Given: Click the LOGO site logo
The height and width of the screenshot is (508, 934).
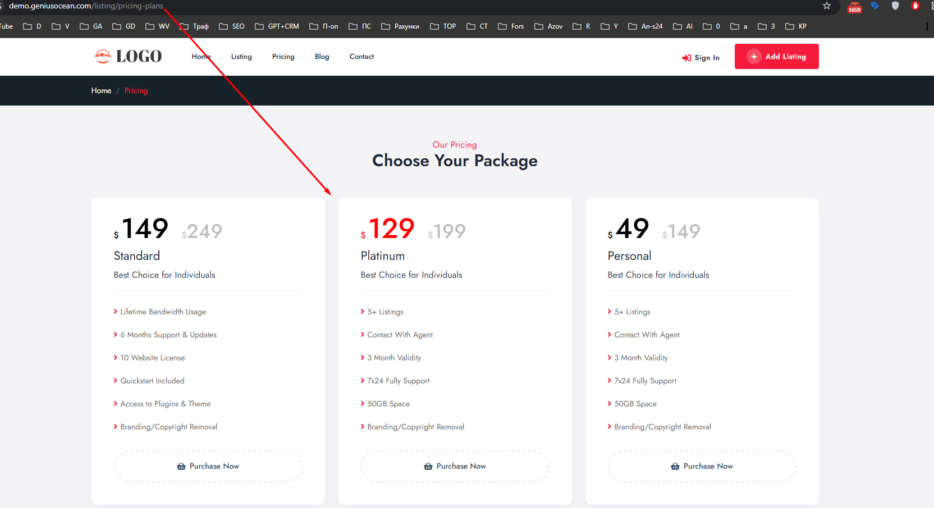Looking at the screenshot, I should coord(128,56).
